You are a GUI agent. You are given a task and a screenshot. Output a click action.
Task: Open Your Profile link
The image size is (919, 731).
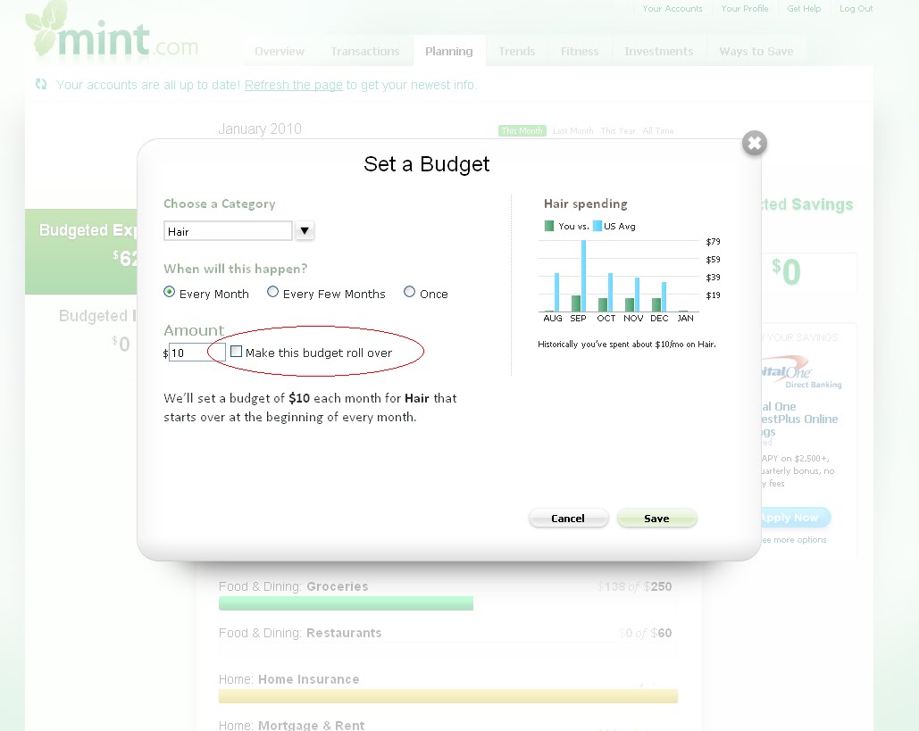coord(744,9)
